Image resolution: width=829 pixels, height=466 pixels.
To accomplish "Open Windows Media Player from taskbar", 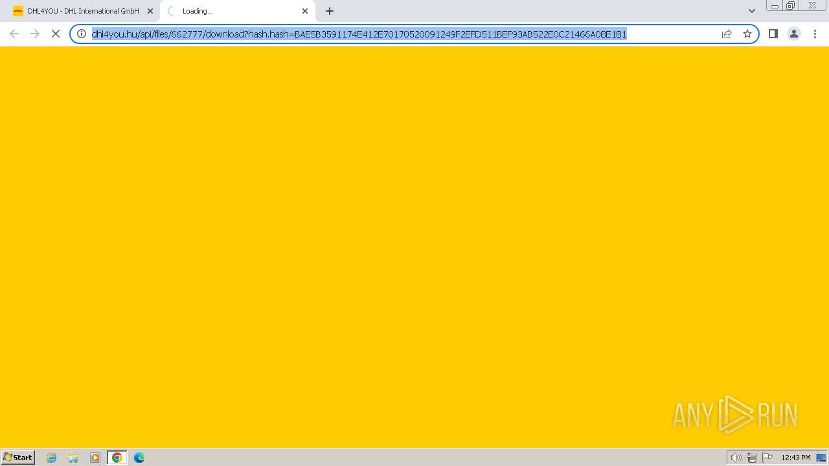I will pyautogui.click(x=95, y=458).
